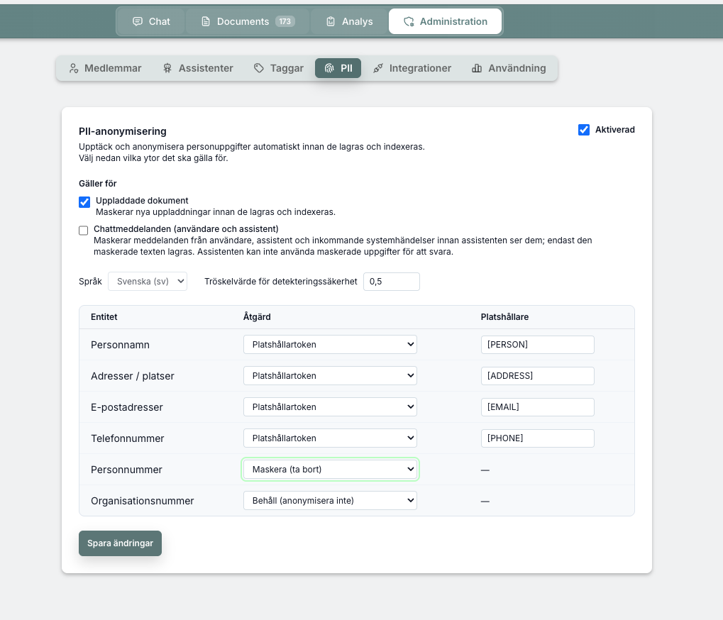
Task: Show the Integrationer section
Action: click(x=412, y=68)
